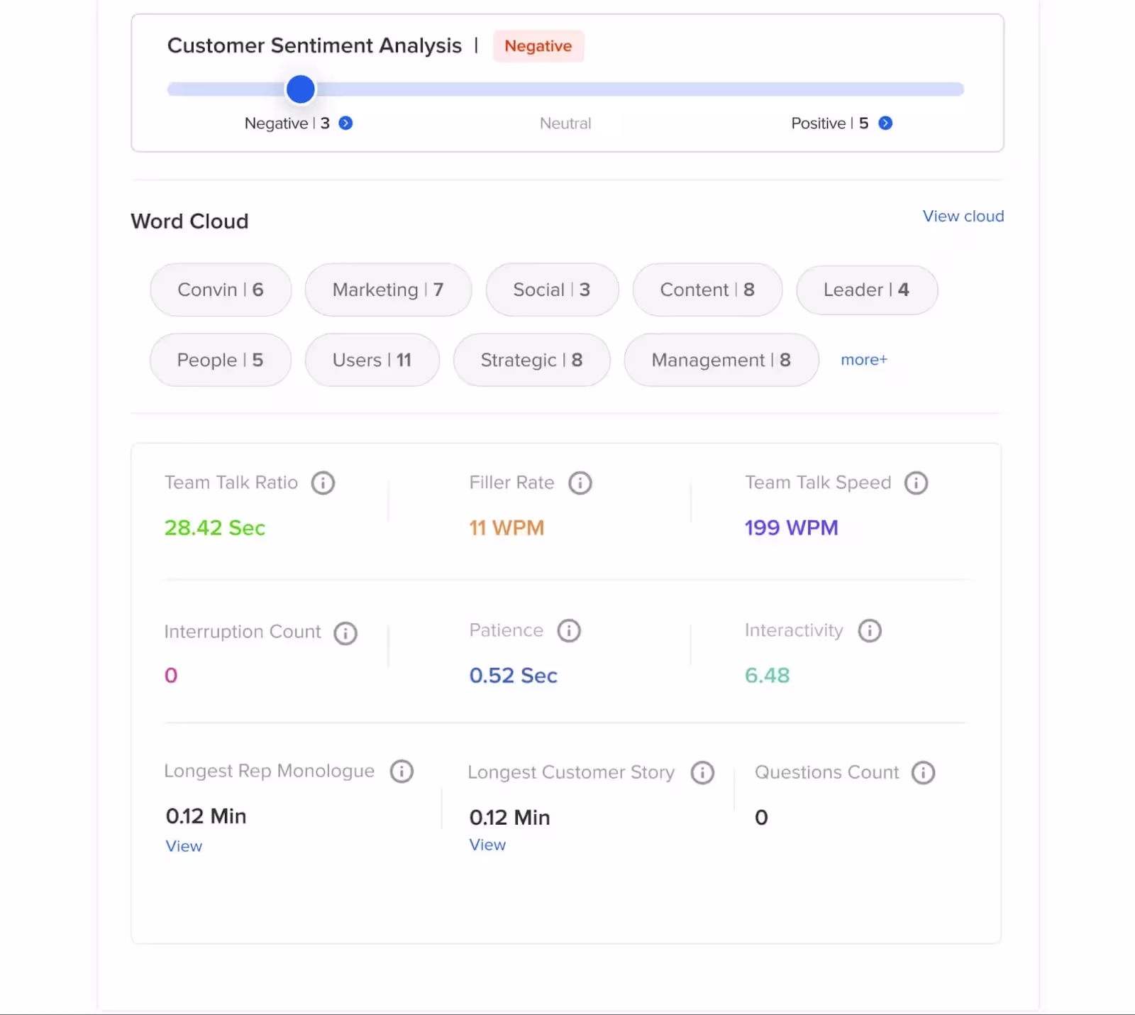Click the Interruption Count info icon

(x=345, y=633)
